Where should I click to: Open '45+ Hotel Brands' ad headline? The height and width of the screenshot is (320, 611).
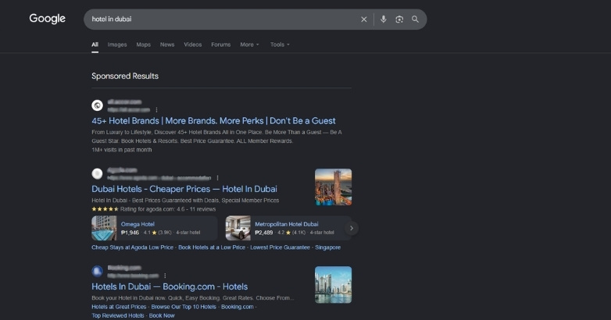pyautogui.click(x=213, y=121)
